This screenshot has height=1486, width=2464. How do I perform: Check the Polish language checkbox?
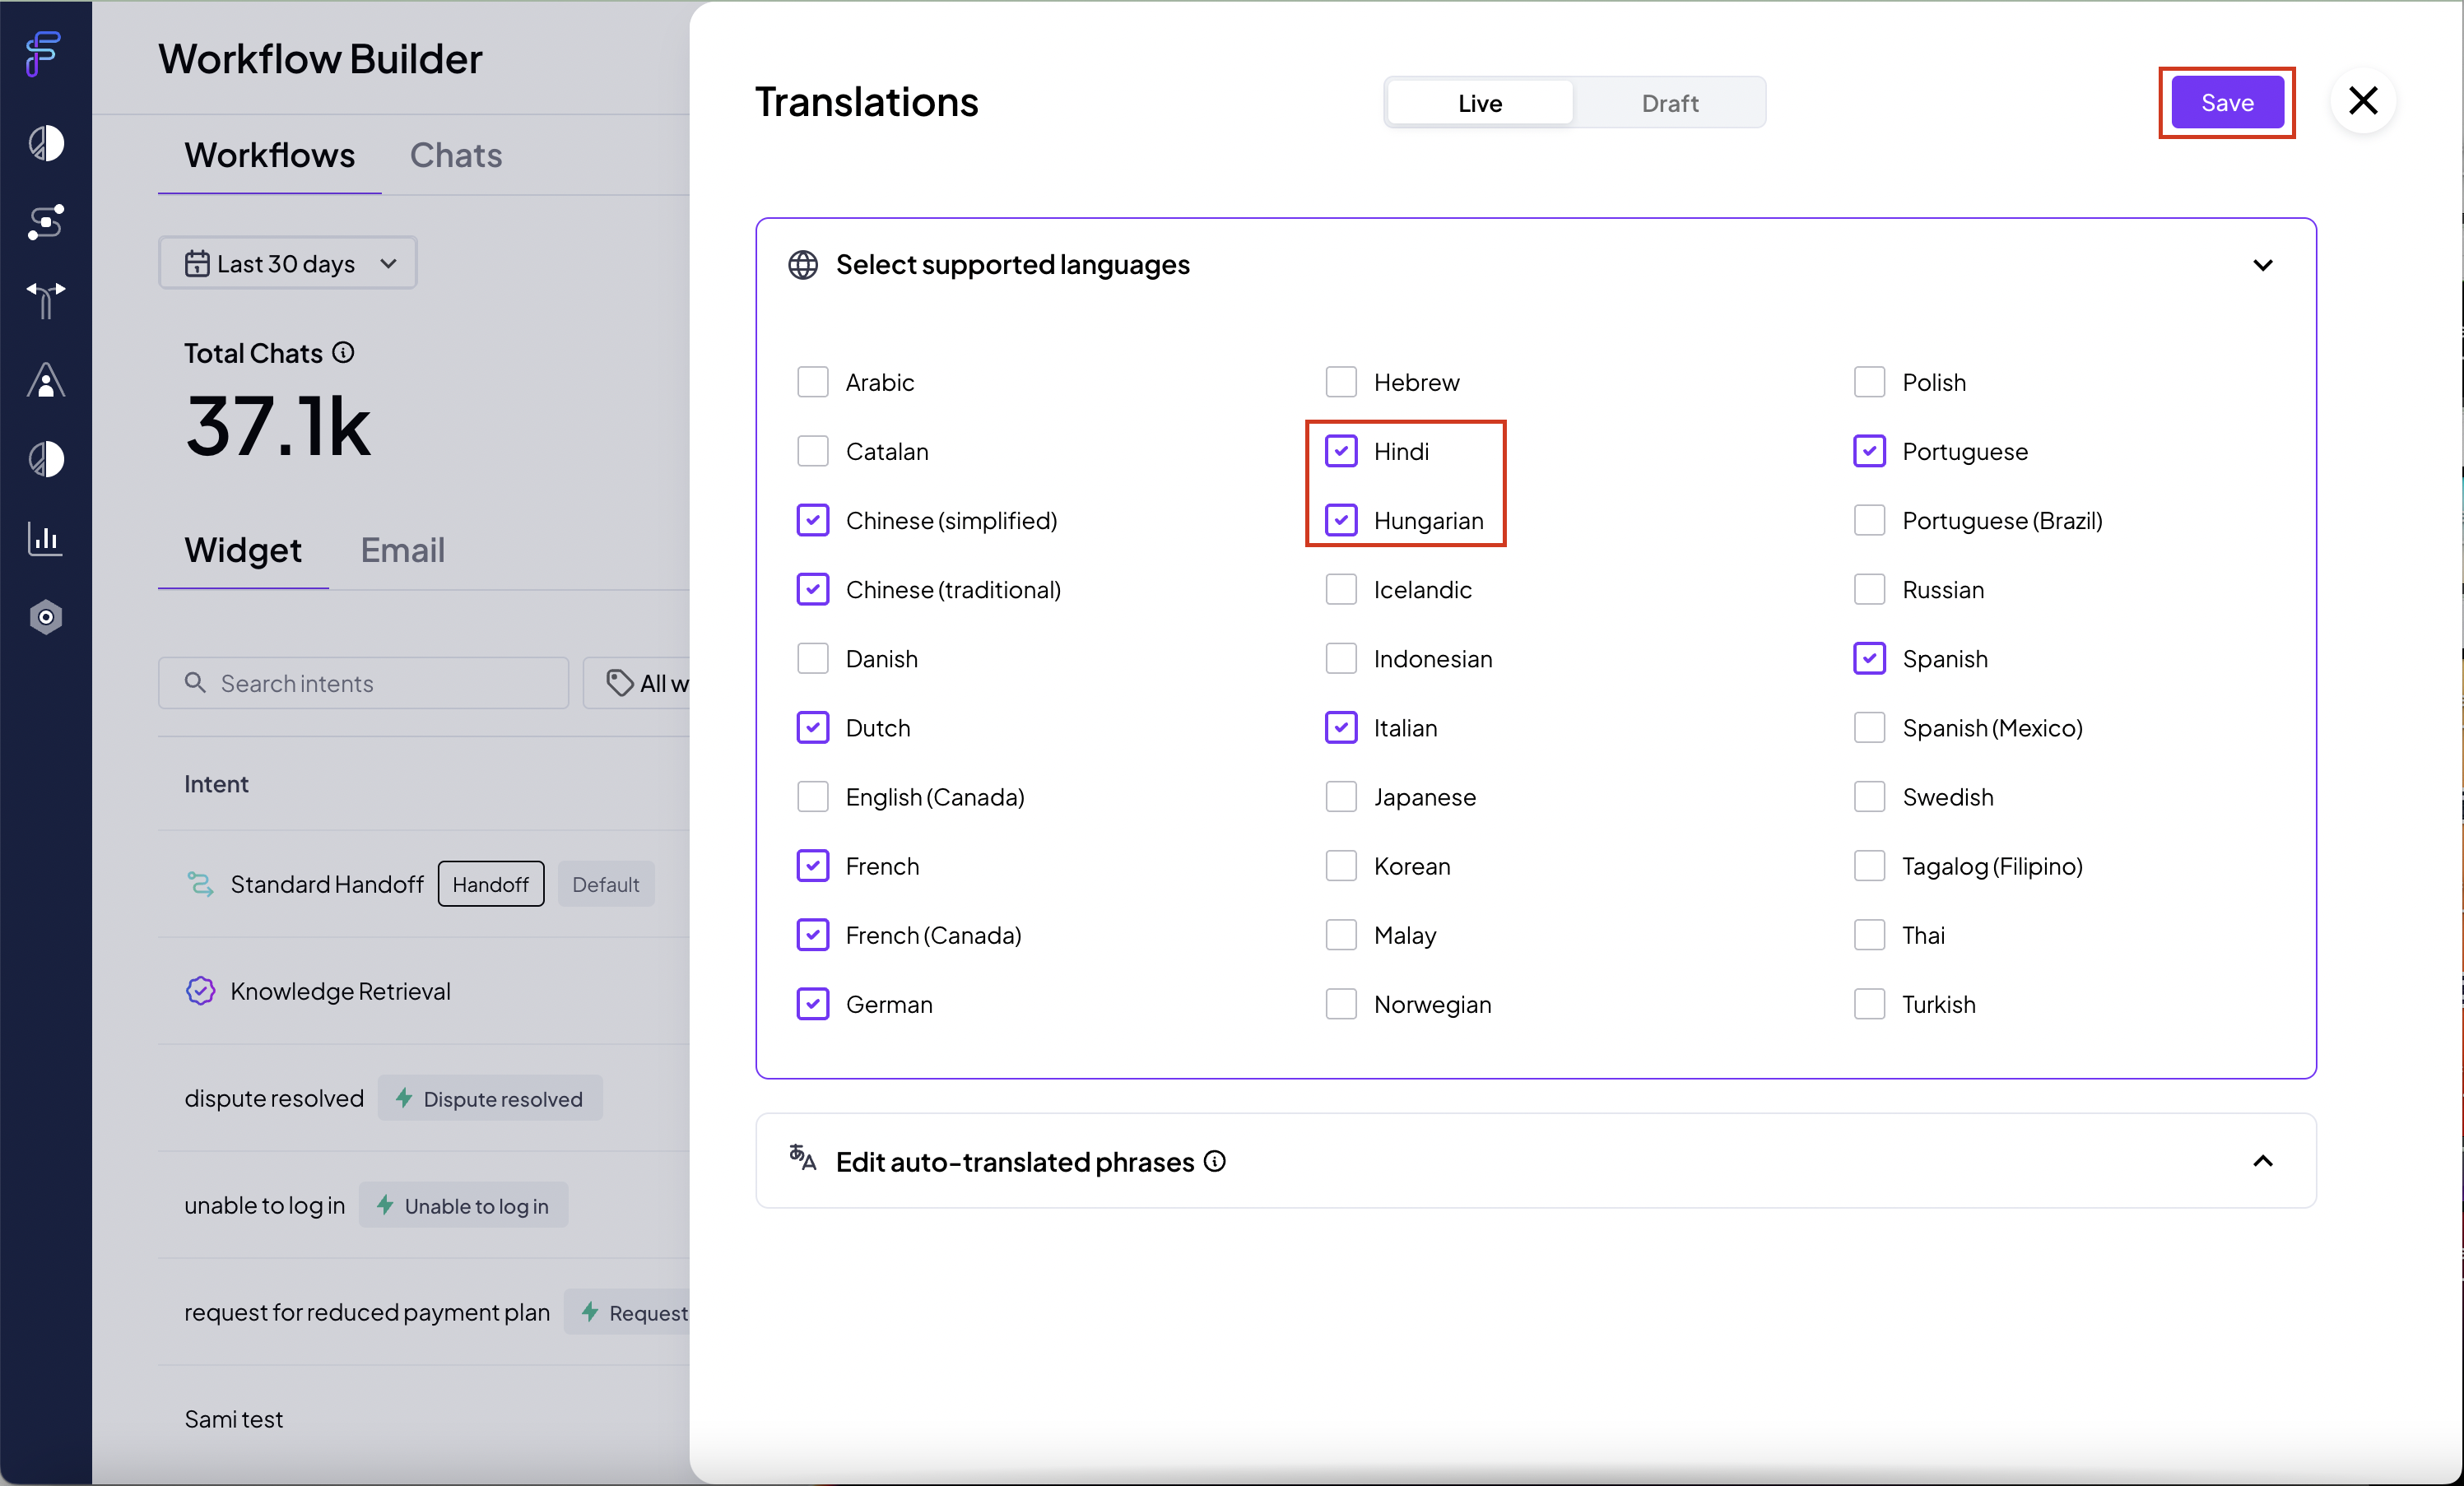(1869, 382)
